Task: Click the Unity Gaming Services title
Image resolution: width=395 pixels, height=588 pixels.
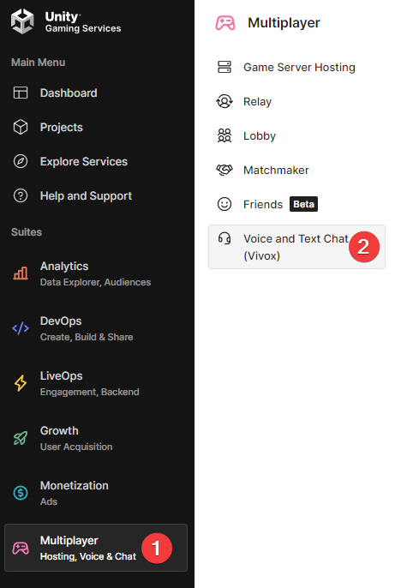Action: [x=83, y=21]
